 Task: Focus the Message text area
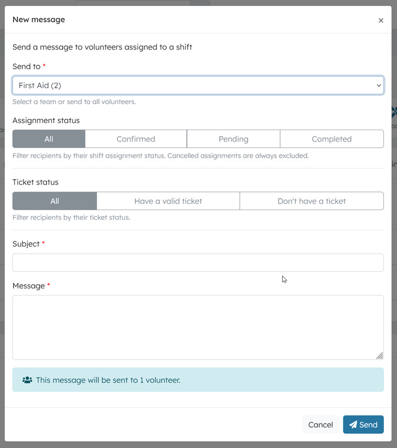point(198,327)
